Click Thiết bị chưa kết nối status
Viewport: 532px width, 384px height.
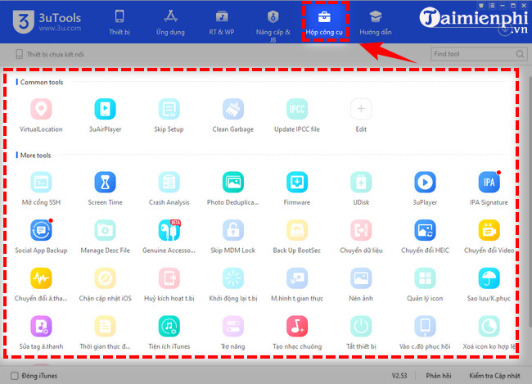tap(50, 54)
